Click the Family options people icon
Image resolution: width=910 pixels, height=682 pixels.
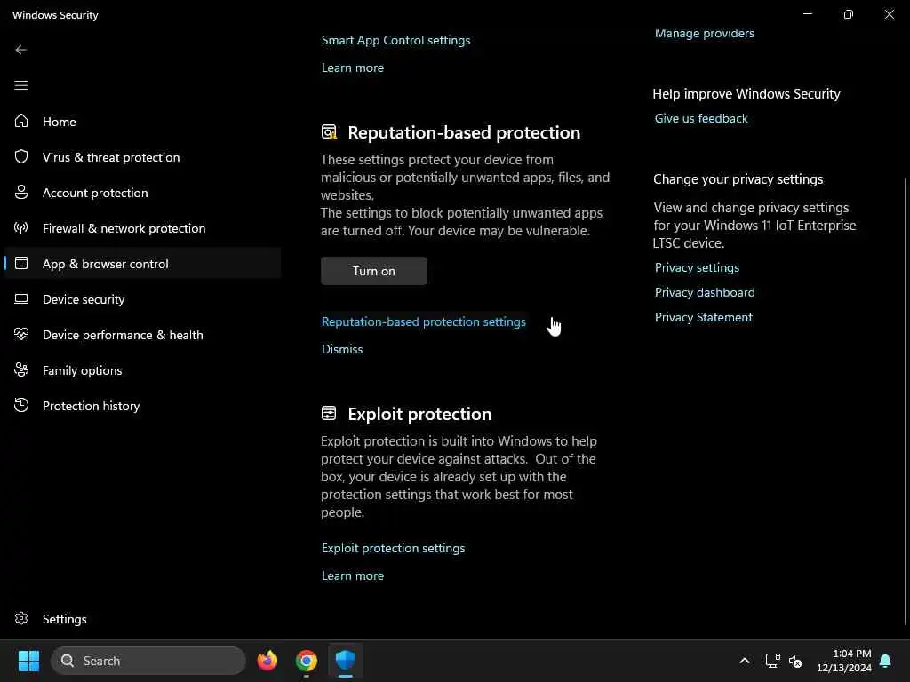21,370
